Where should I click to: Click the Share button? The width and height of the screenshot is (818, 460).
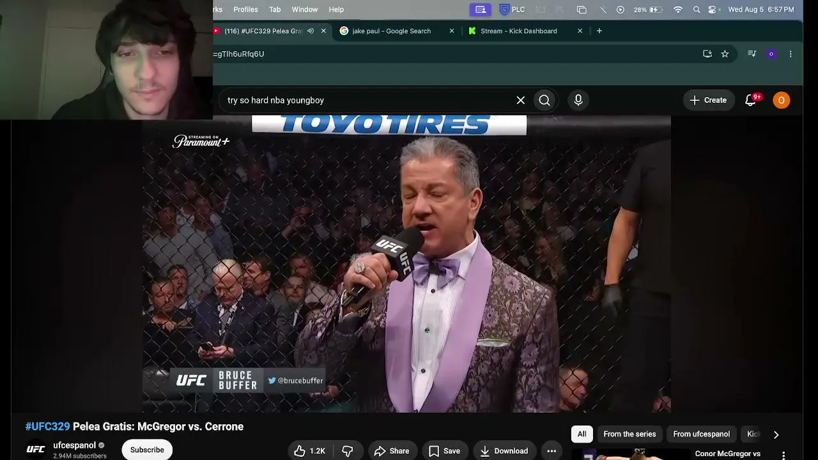[391, 451]
